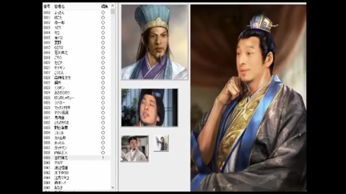Click the edit circle in the NER row
This screenshot has width=346, height=194.
[x=103, y=28]
